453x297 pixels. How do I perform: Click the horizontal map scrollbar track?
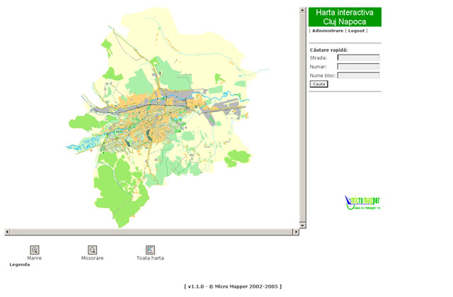tap(149, 232)
